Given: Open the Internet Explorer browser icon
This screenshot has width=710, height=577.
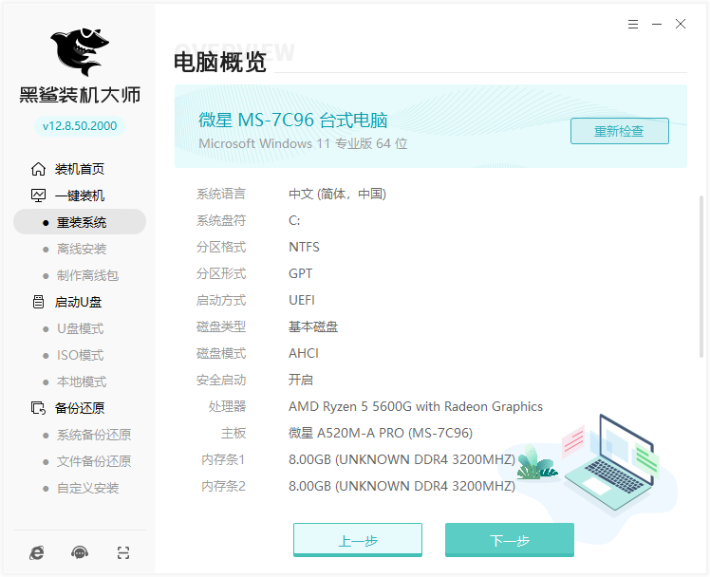Looking at the screenshot, I should (37, 552).
